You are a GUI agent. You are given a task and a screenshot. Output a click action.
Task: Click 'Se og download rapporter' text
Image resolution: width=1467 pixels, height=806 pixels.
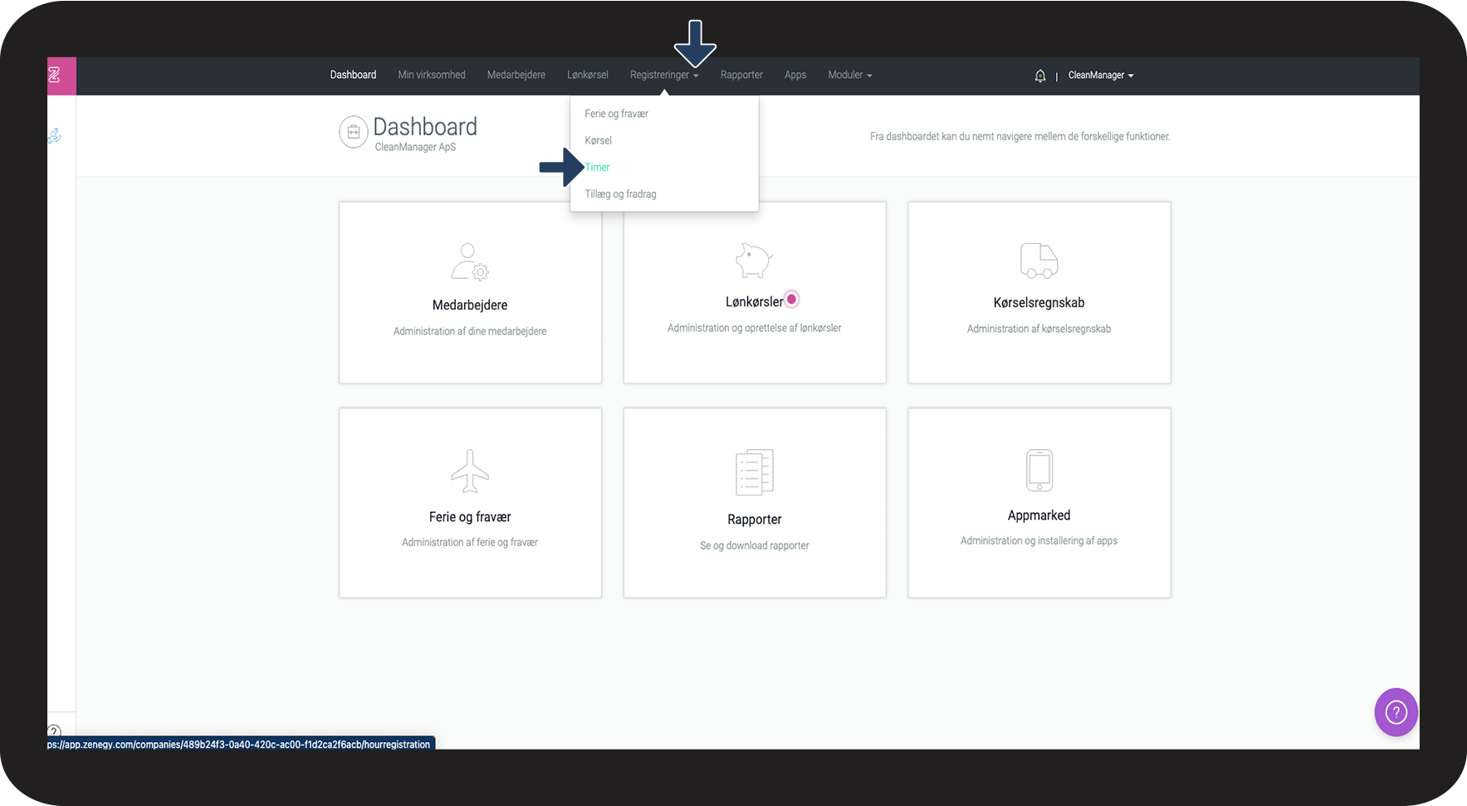755,546
